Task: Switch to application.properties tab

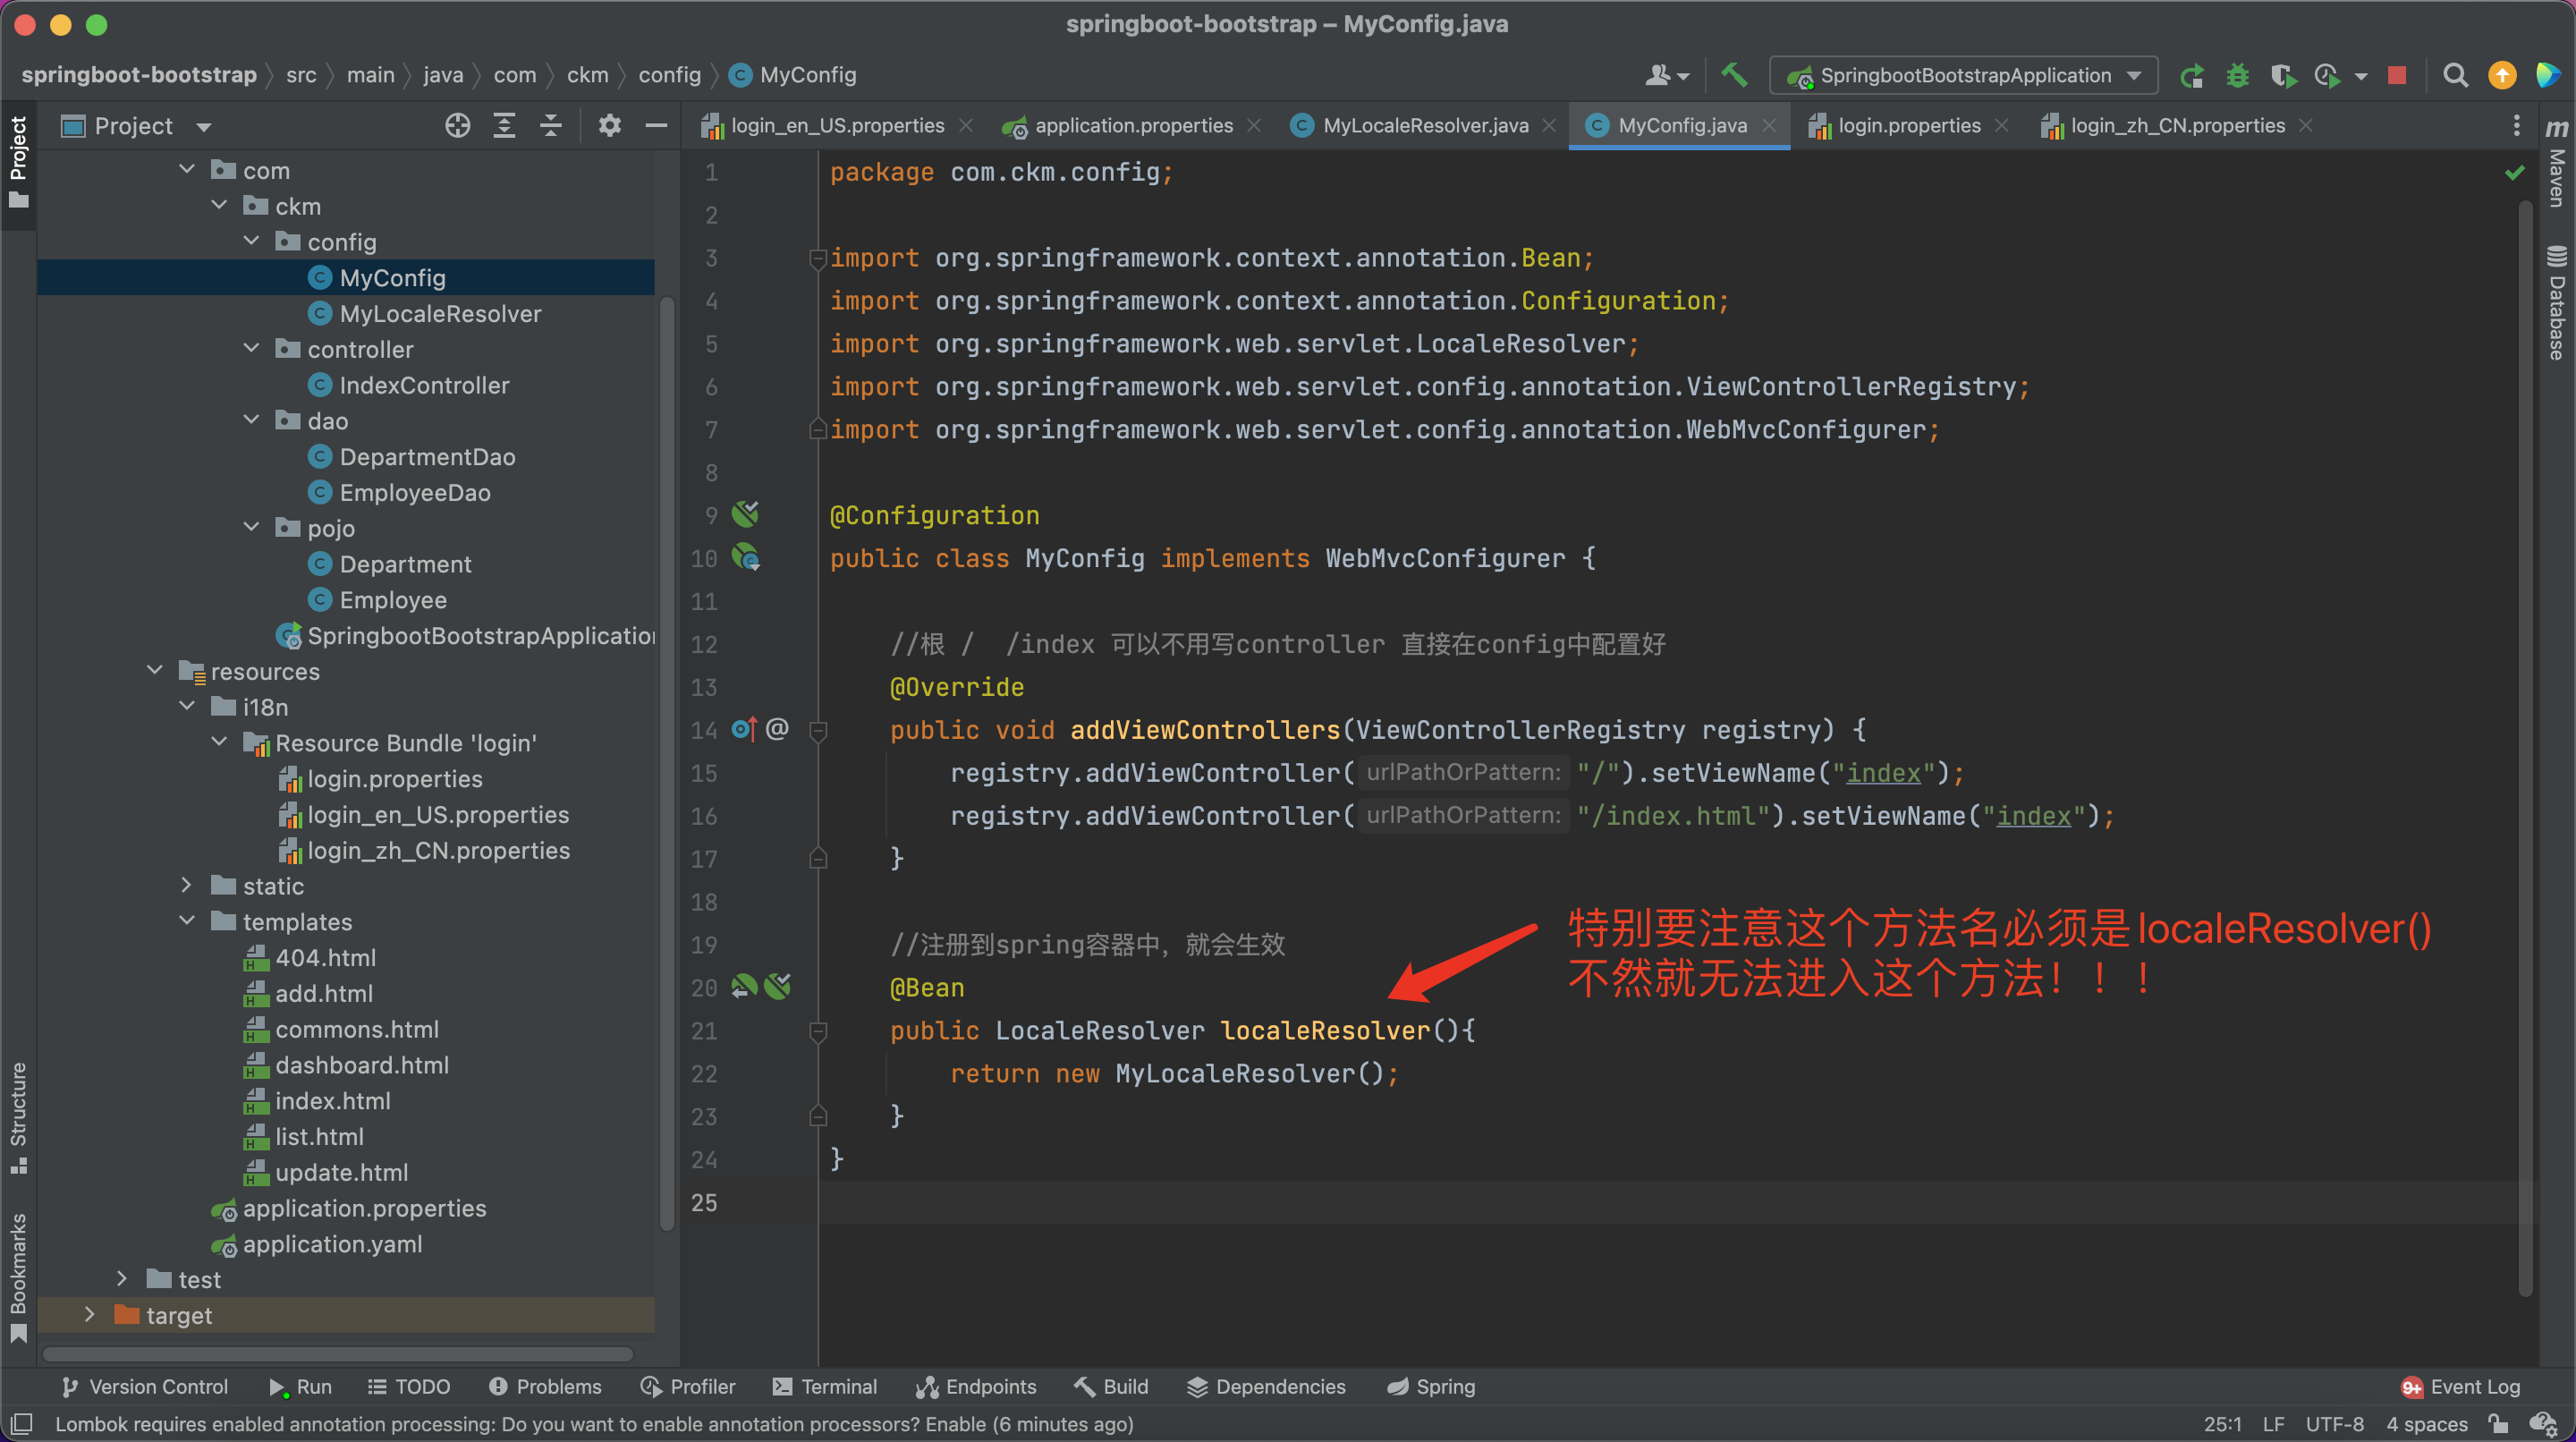Action: tap(1134, 123)
